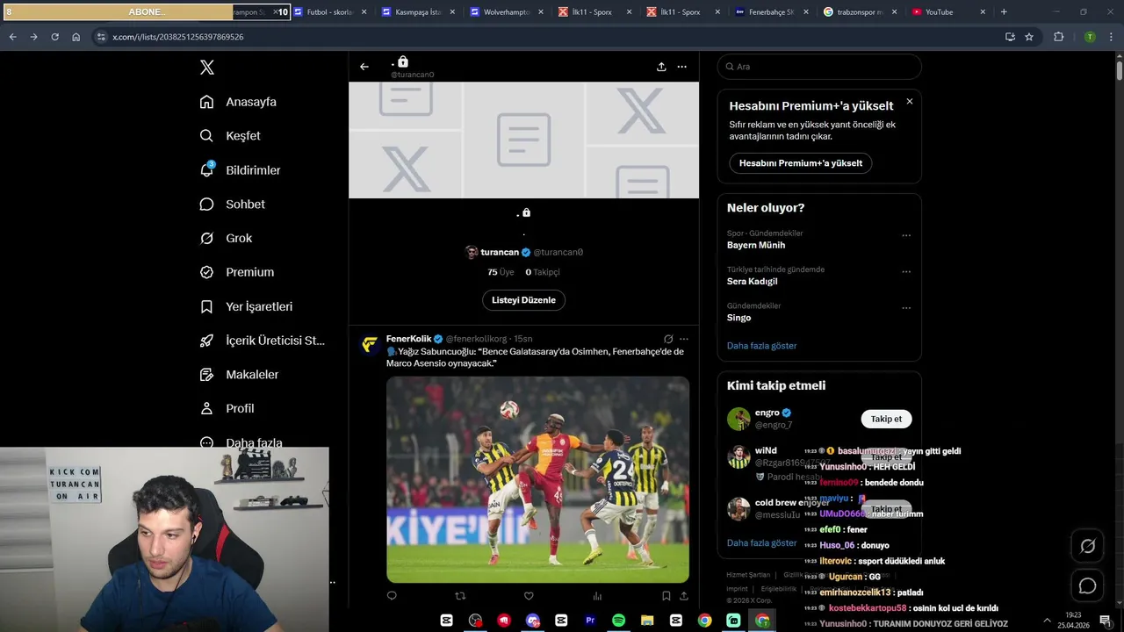Screen dimensions: 1124x632
Task: Open the 0 Takipçi followers link
Action: click(543, 272)
